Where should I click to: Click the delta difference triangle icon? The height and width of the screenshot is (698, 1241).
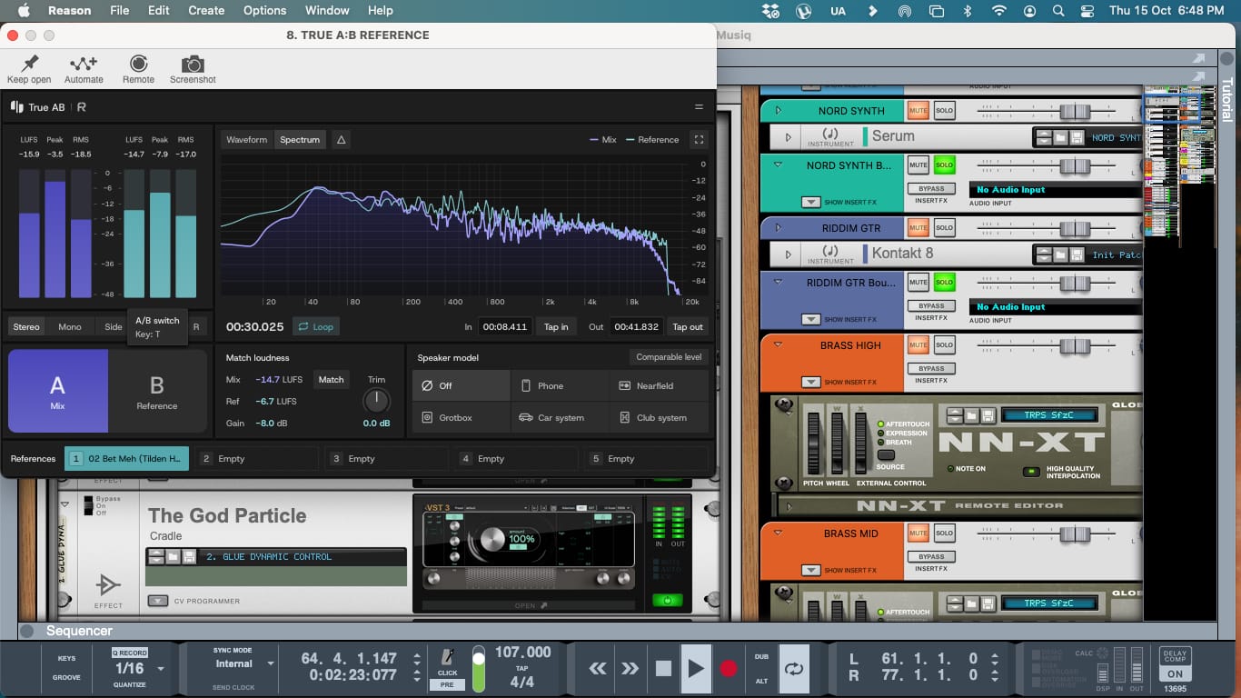[x=341, y=140]
